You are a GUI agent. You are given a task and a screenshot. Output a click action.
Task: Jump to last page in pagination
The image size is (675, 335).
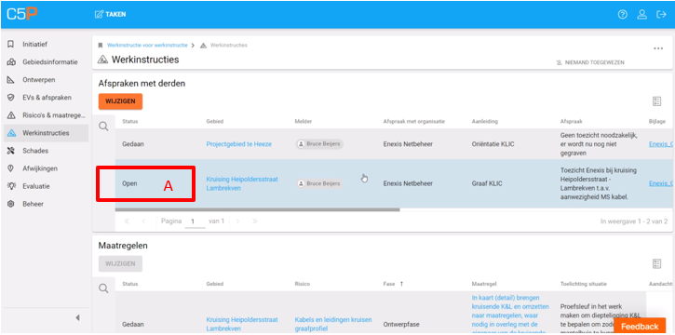click(255, 221)
